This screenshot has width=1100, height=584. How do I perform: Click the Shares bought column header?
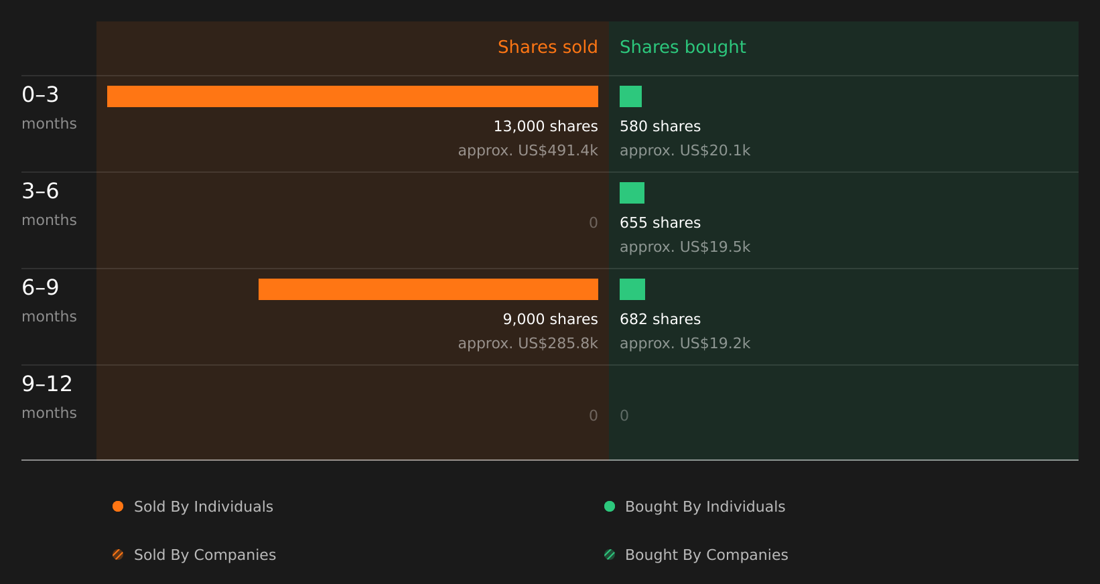click(x=683, y=47)
